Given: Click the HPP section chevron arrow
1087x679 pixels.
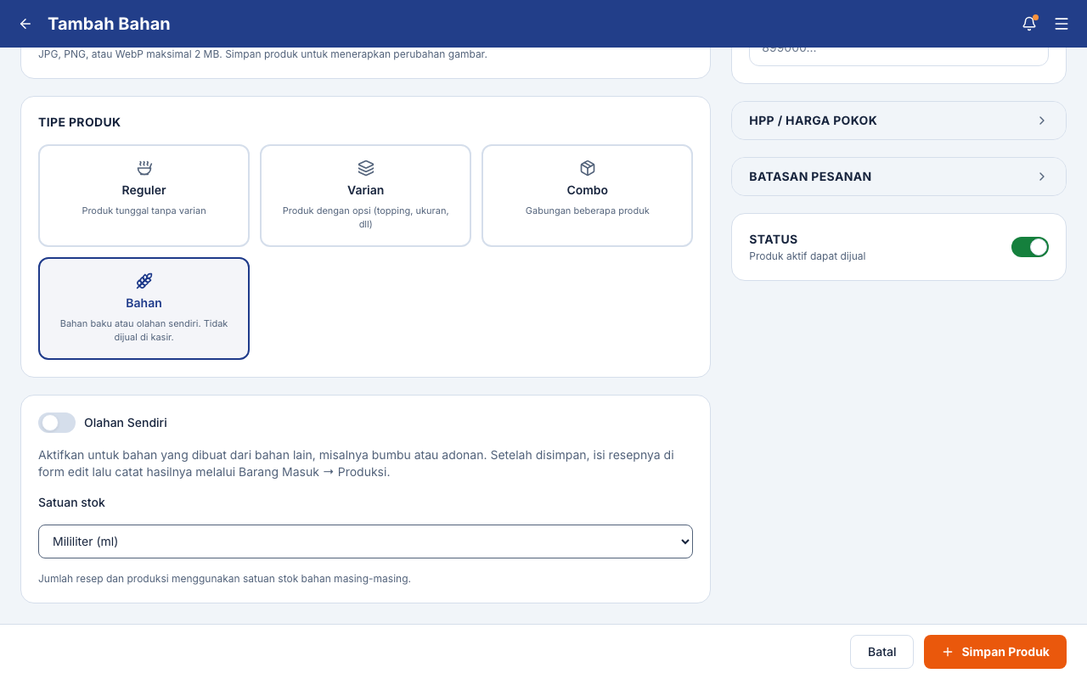Looking at the screenshot, I should [1042, 121].
